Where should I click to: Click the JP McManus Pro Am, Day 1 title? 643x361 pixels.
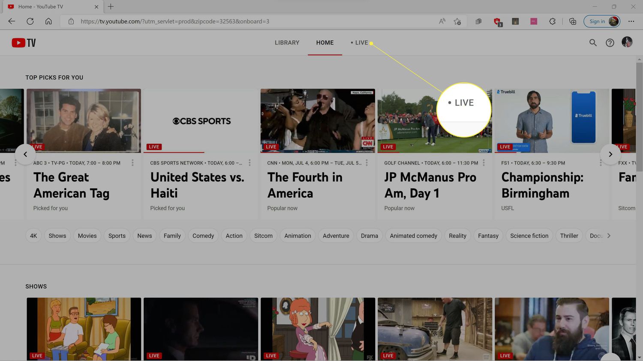click(x=430, y=185)
